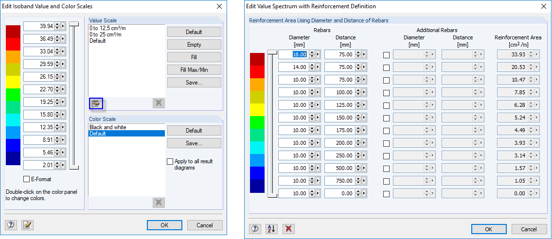Click the reinforcement definition hand icon under Value Scale
552x239 pixels.
point(96,103)
